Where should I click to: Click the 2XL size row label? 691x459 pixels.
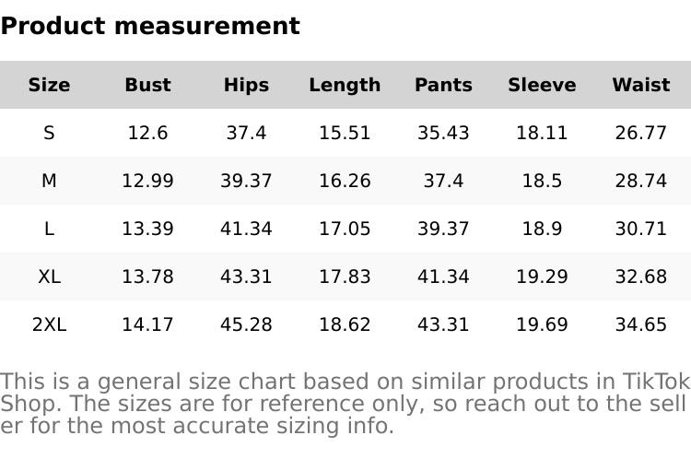point(49,324)
